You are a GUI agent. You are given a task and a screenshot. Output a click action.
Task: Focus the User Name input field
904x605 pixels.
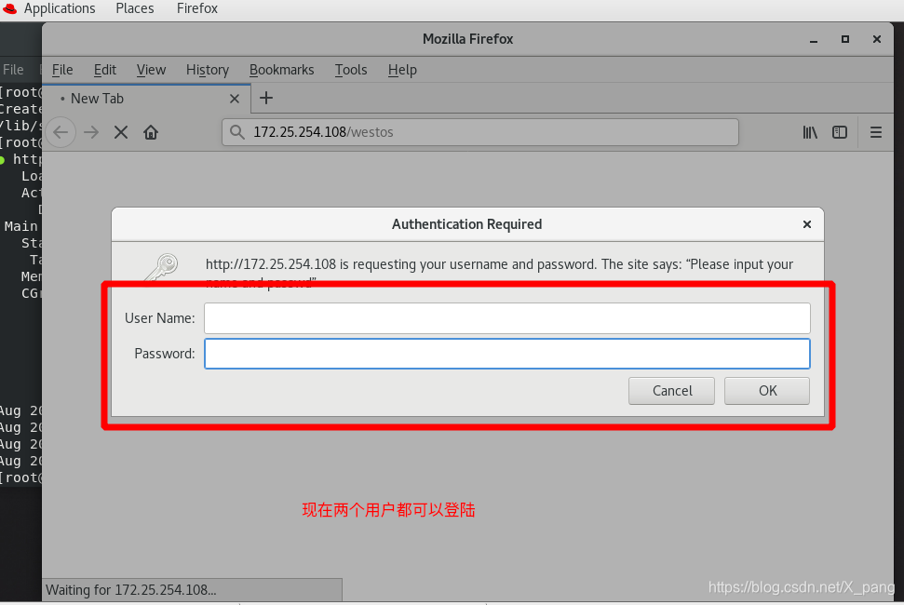click(507, 318)
